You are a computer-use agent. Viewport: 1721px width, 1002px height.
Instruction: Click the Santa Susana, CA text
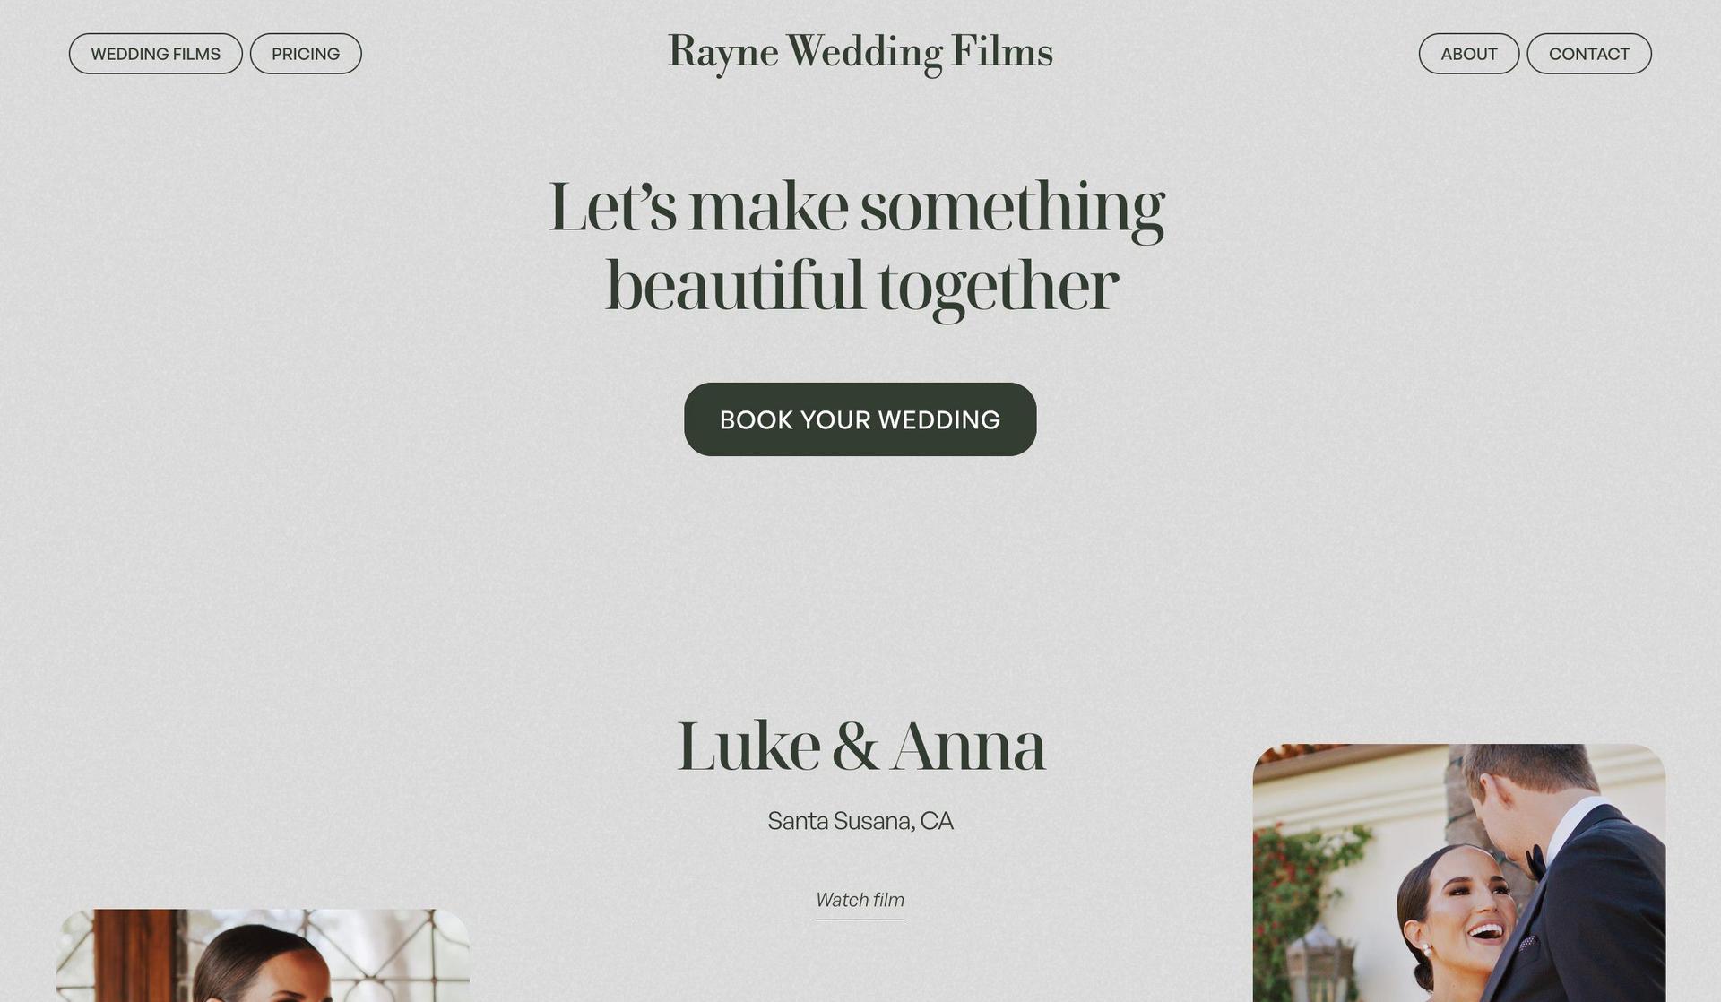coord(860,821)
